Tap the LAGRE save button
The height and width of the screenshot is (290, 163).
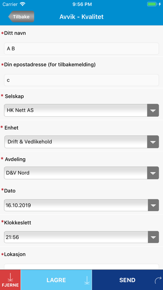tap(56, 280)
